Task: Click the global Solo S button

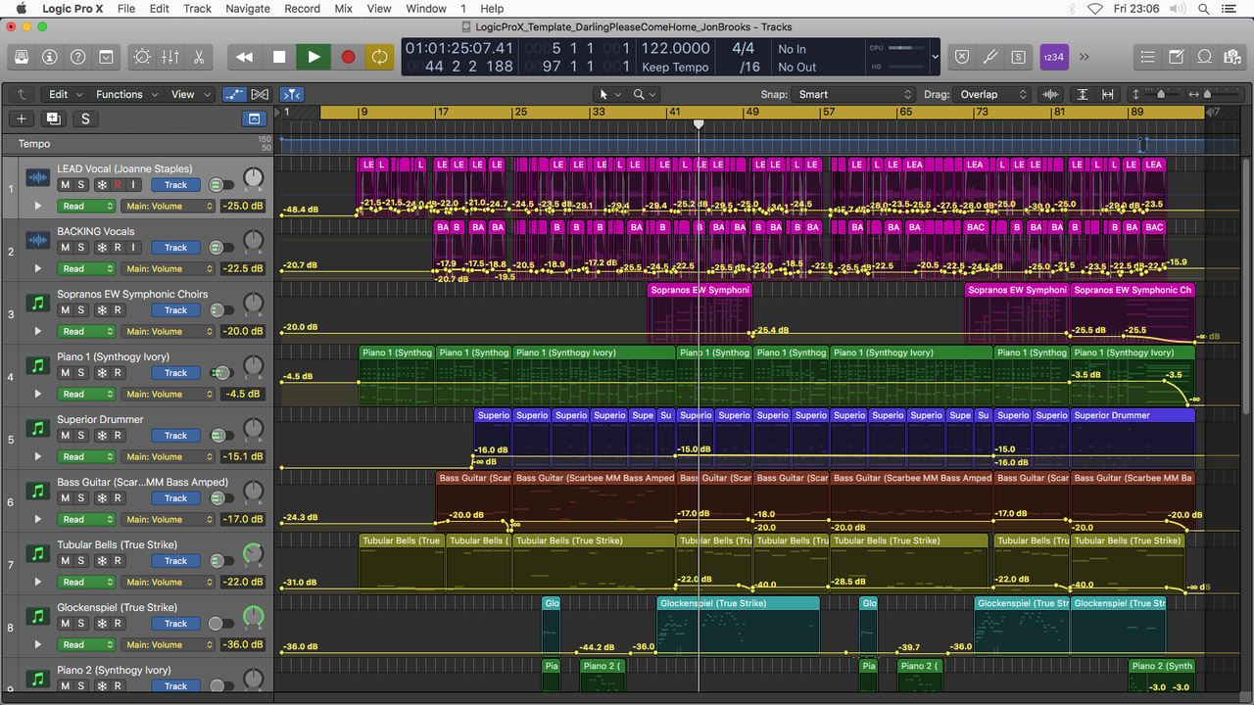Action: click(85, 118)
